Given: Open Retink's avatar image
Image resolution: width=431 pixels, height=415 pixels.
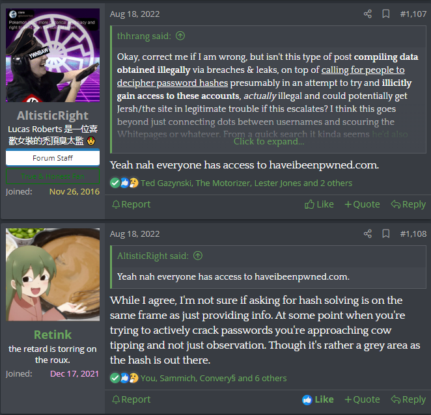Looking at the screenshot, I should pyautogui.click(x=53, y=274).
